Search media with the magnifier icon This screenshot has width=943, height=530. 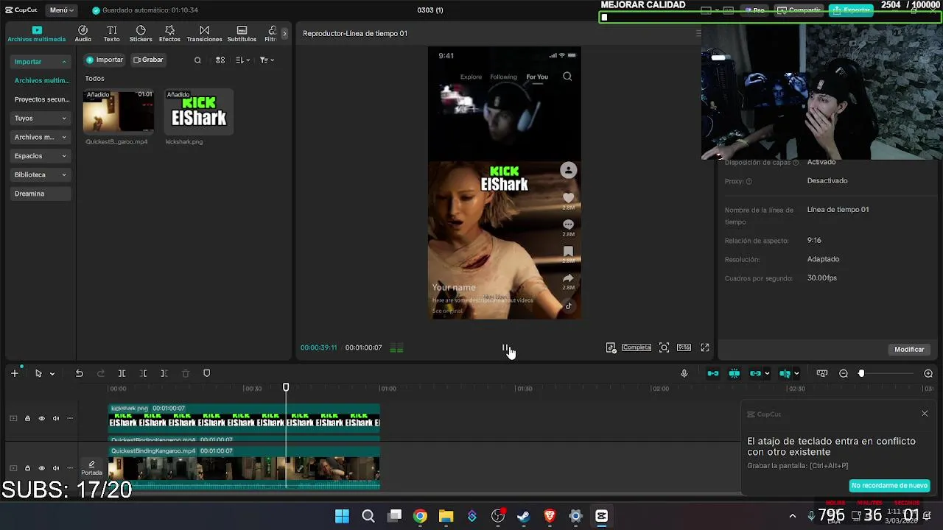197,60
